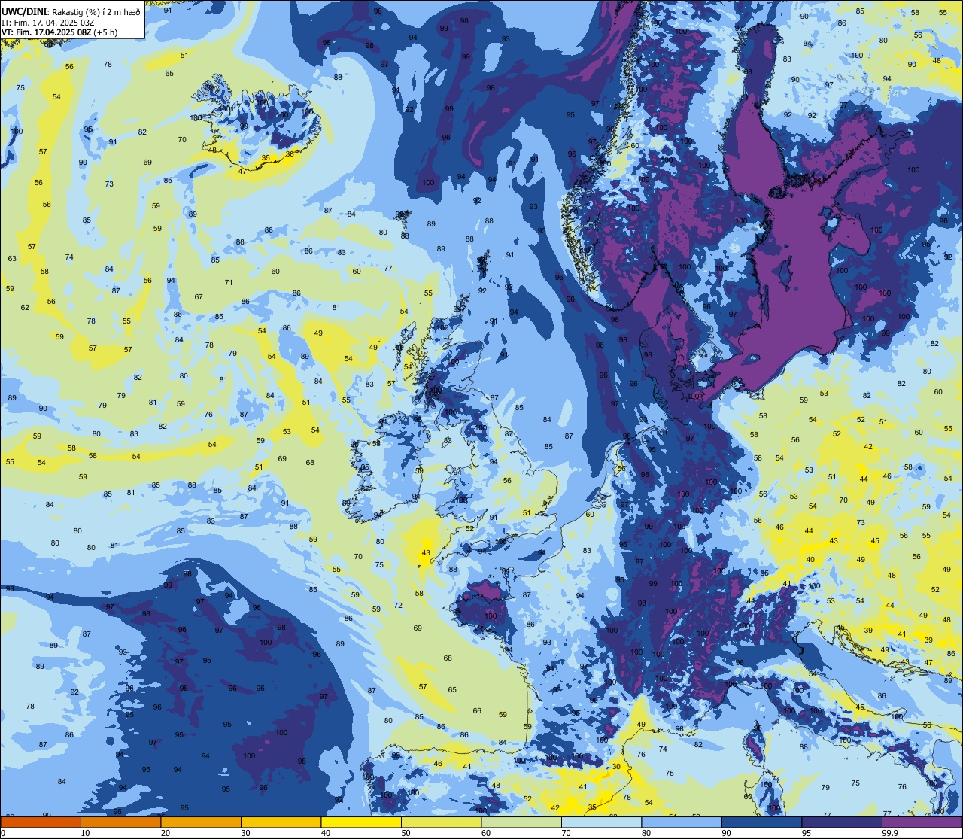Screen dimensions: 963x839
Task: Click the 40–50 bright yellow legend swatch
Action: pos(361,822)
